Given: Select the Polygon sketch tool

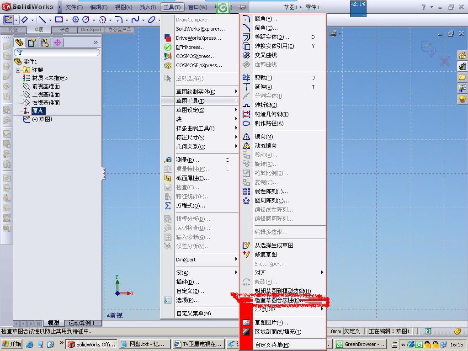Looking at the screenshot, I should tap(75, 20).
